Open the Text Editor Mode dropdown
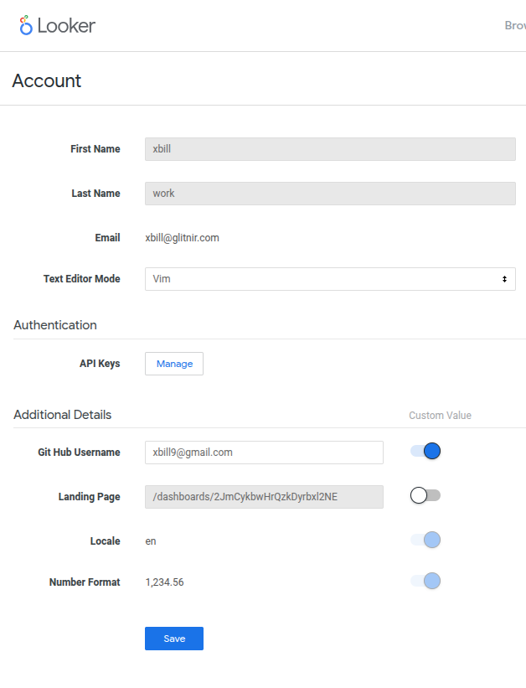This screenshot has width=526, height=688. (330, 279)
